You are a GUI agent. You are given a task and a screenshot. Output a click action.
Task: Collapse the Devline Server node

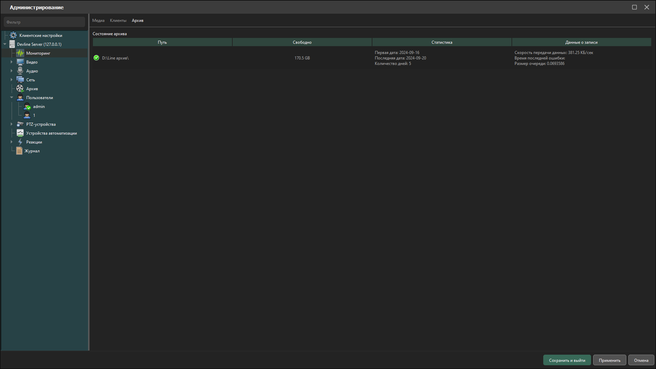pos(5,44)
